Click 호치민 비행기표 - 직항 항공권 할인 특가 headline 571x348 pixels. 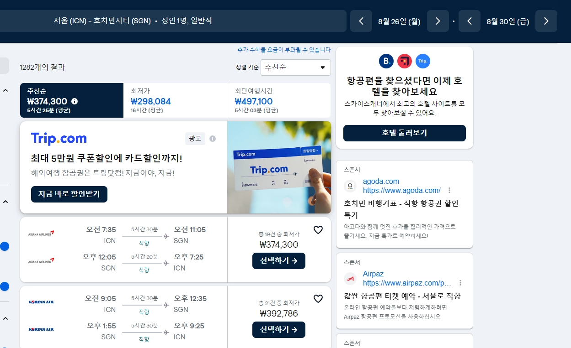pyautogui.click(x=401, y=209)
